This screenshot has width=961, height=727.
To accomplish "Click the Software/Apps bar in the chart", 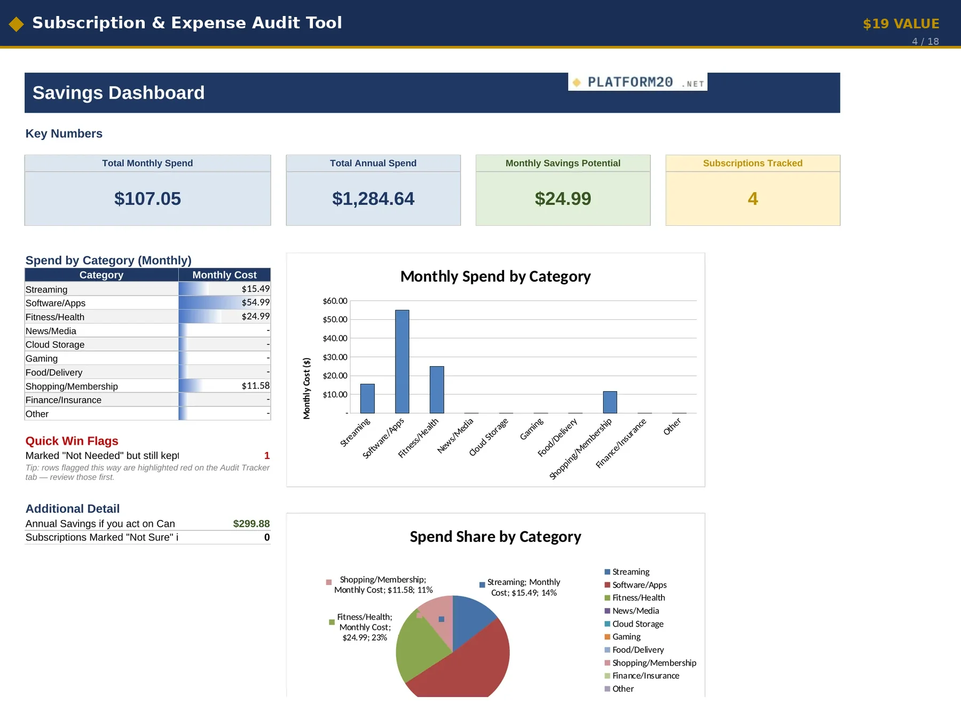I will [x=402, y=361].
